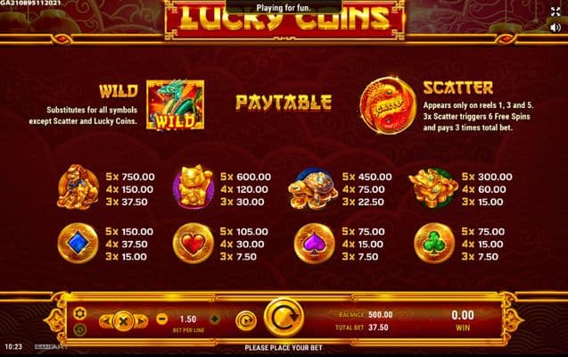Click the koi fish Scatter symbol
Image resolution: width=568 pixels, height=357 pixels.
[388, 106]
